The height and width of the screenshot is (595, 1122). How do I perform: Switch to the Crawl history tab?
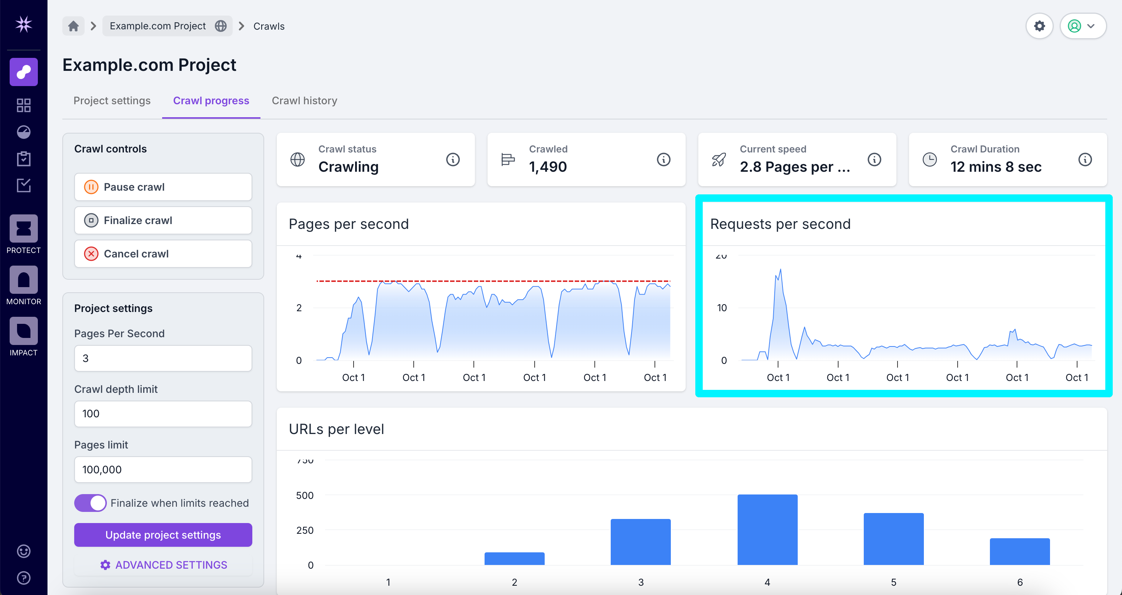click(x=305, y=101)
